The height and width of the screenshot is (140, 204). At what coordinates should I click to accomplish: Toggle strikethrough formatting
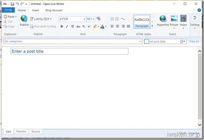pos(78,27)
